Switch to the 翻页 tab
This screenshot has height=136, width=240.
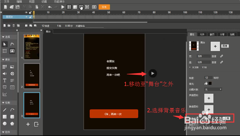[212, 34]
